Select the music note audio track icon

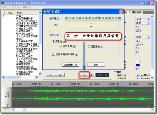coord(7,95)
